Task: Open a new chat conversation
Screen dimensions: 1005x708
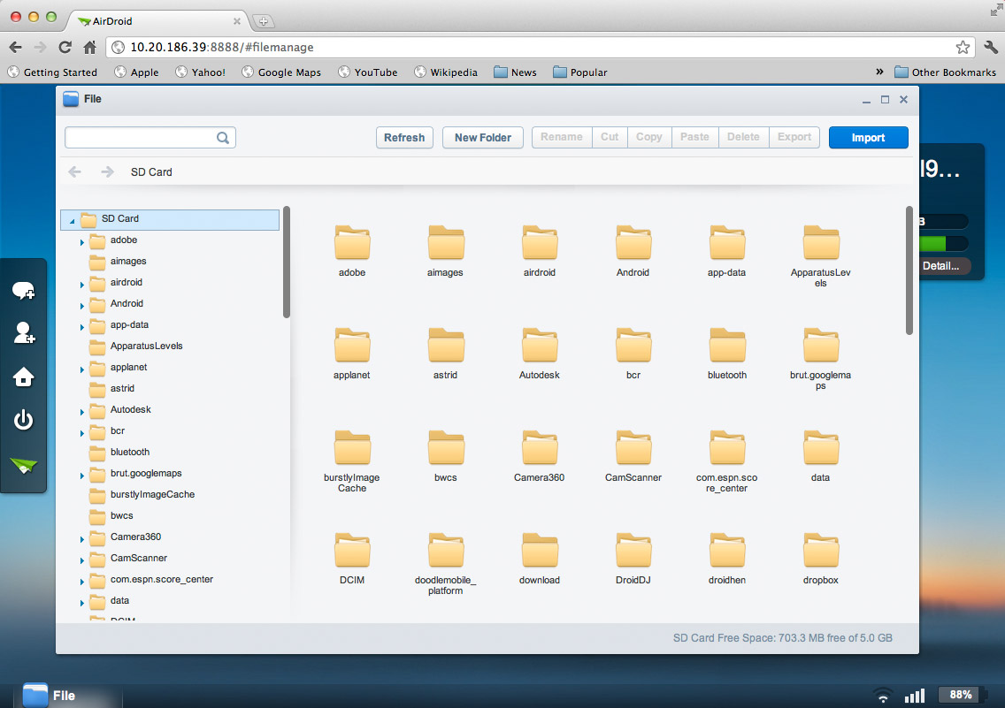Action: (24, 290)
